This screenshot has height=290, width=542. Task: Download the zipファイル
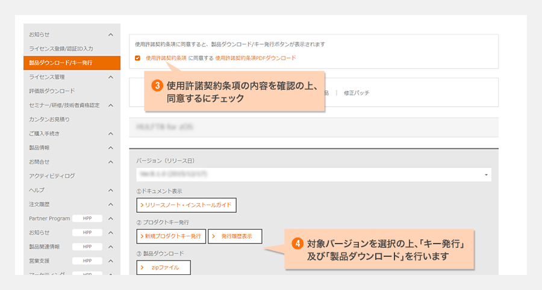point(163,267)
